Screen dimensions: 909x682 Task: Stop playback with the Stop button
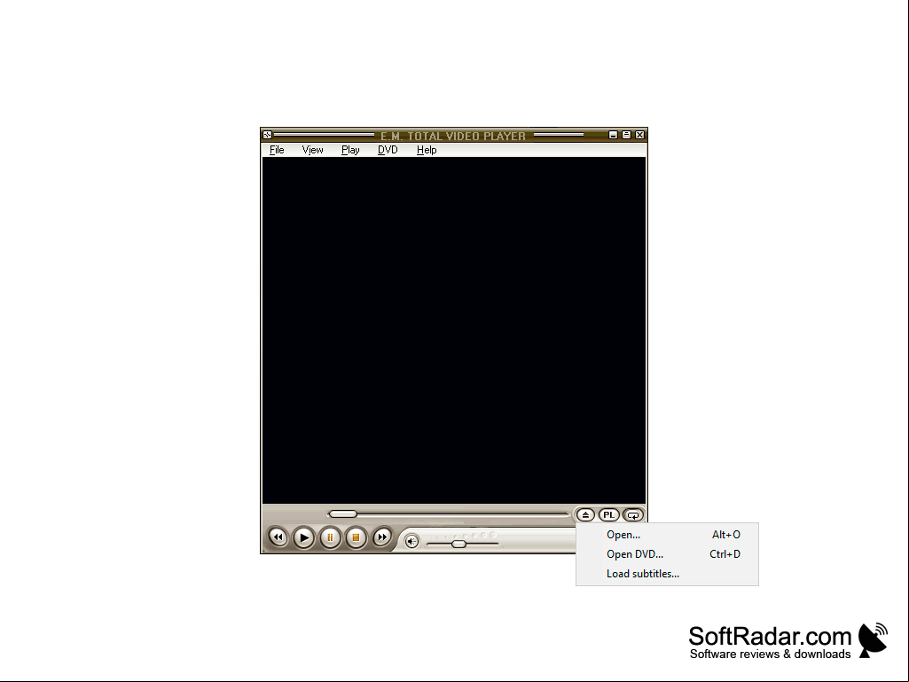click(x=356, y=537)
